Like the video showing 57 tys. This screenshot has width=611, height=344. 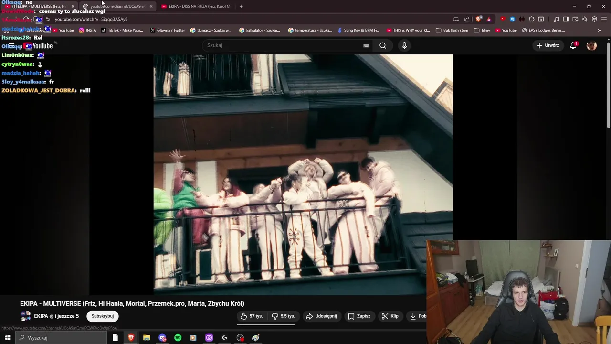tap(252, 316)
